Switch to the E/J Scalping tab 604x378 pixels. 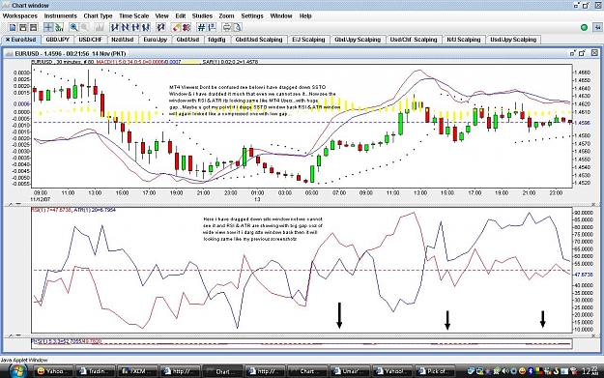pos(308,40)
